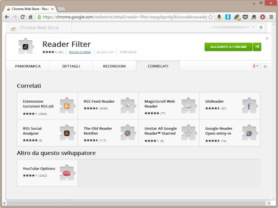The height and width of the screenshot is (208, 278).
Task: Switch to the Panoramica tab
Action: [x=28, y=66]
